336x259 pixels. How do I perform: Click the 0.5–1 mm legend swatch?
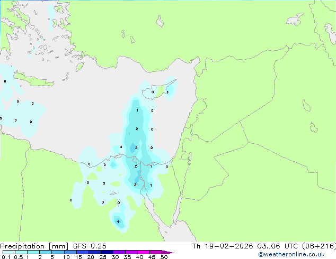[x=21, y=252]
